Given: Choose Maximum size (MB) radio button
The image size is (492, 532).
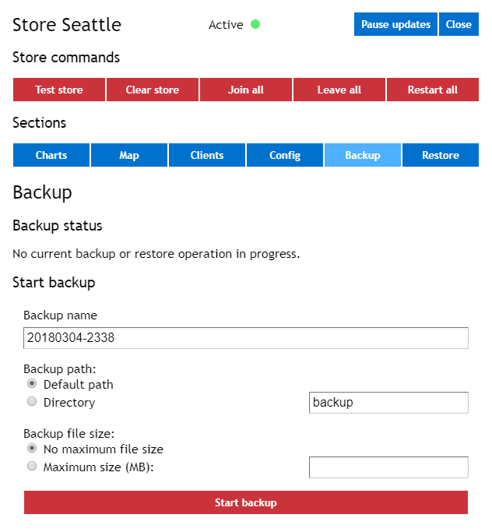Looking at the screenshot, I should (32, 466).
